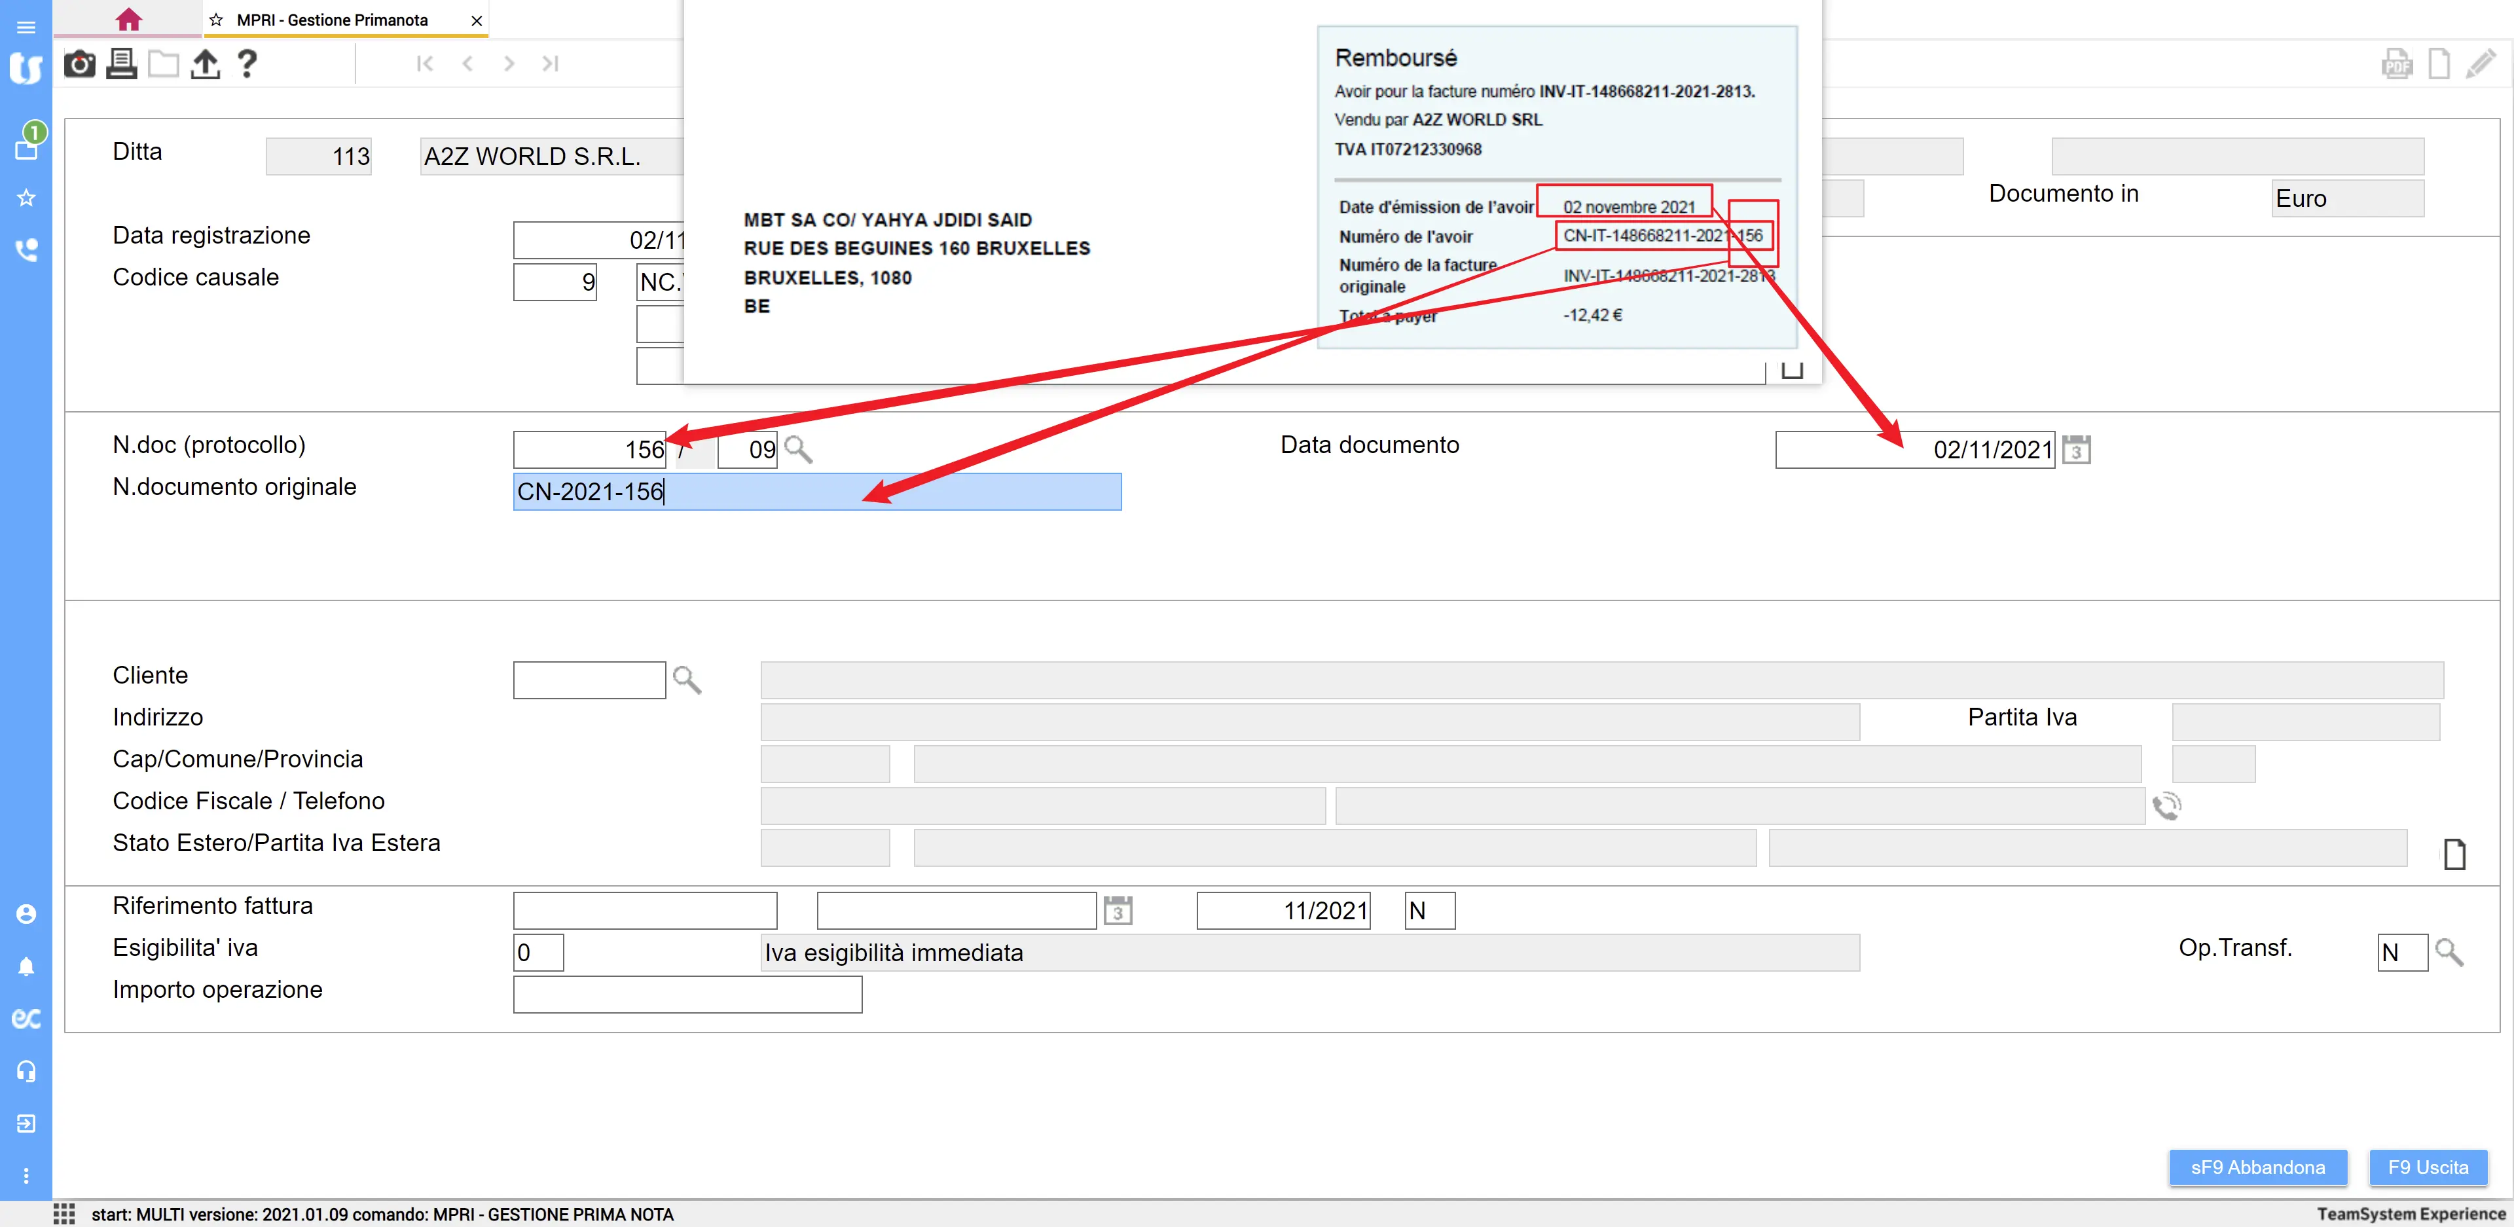The image size is (2514, 1227).
Task: Click the printer icon in toolbar
Action: click(x=121, y=64)
